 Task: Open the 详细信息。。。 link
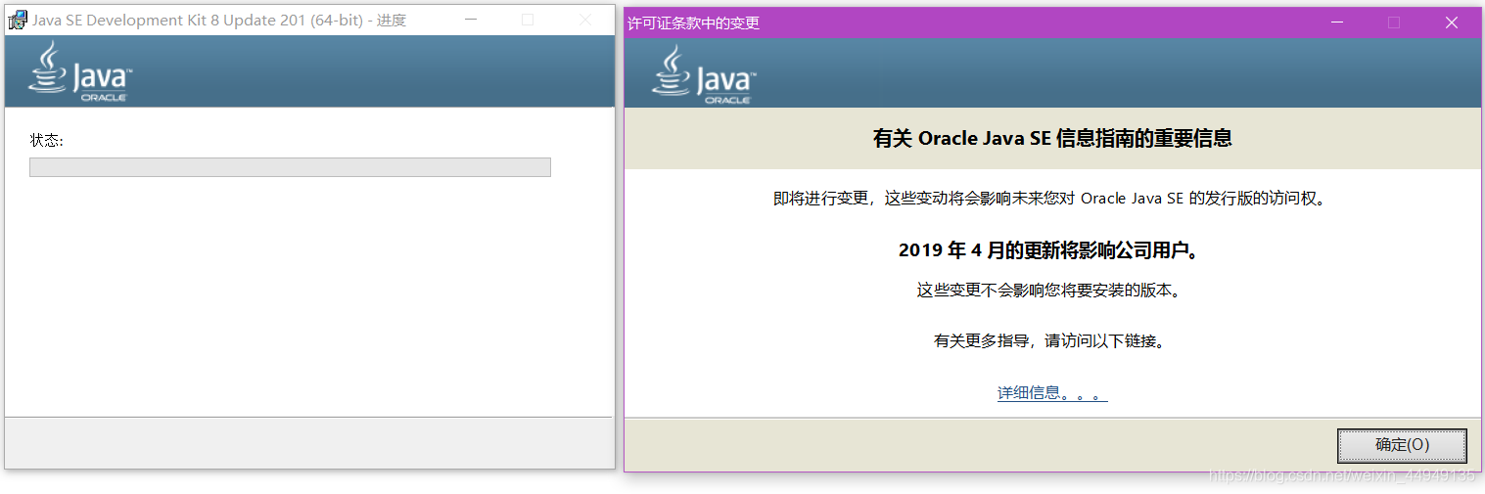[x=1052, y=393]
